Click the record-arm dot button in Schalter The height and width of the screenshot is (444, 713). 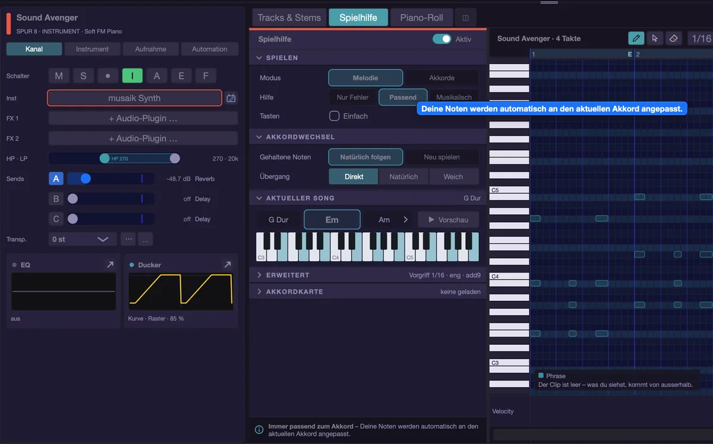(108, 76)
